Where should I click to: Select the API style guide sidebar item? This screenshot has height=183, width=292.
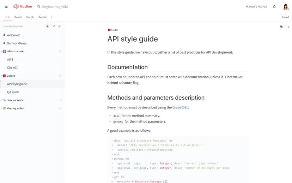(x=32, y=84)
